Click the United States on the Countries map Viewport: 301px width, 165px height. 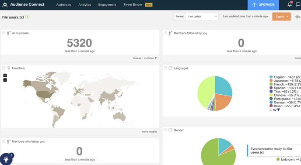coord(44,95)
